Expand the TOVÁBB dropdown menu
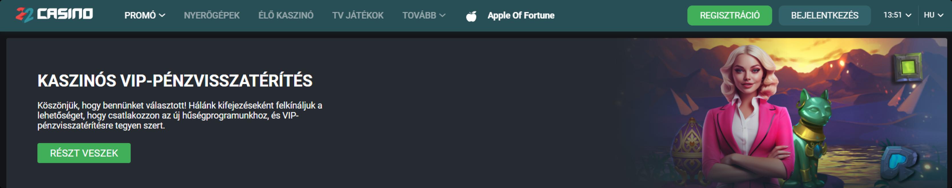952x188 pixels. (424, 15)
